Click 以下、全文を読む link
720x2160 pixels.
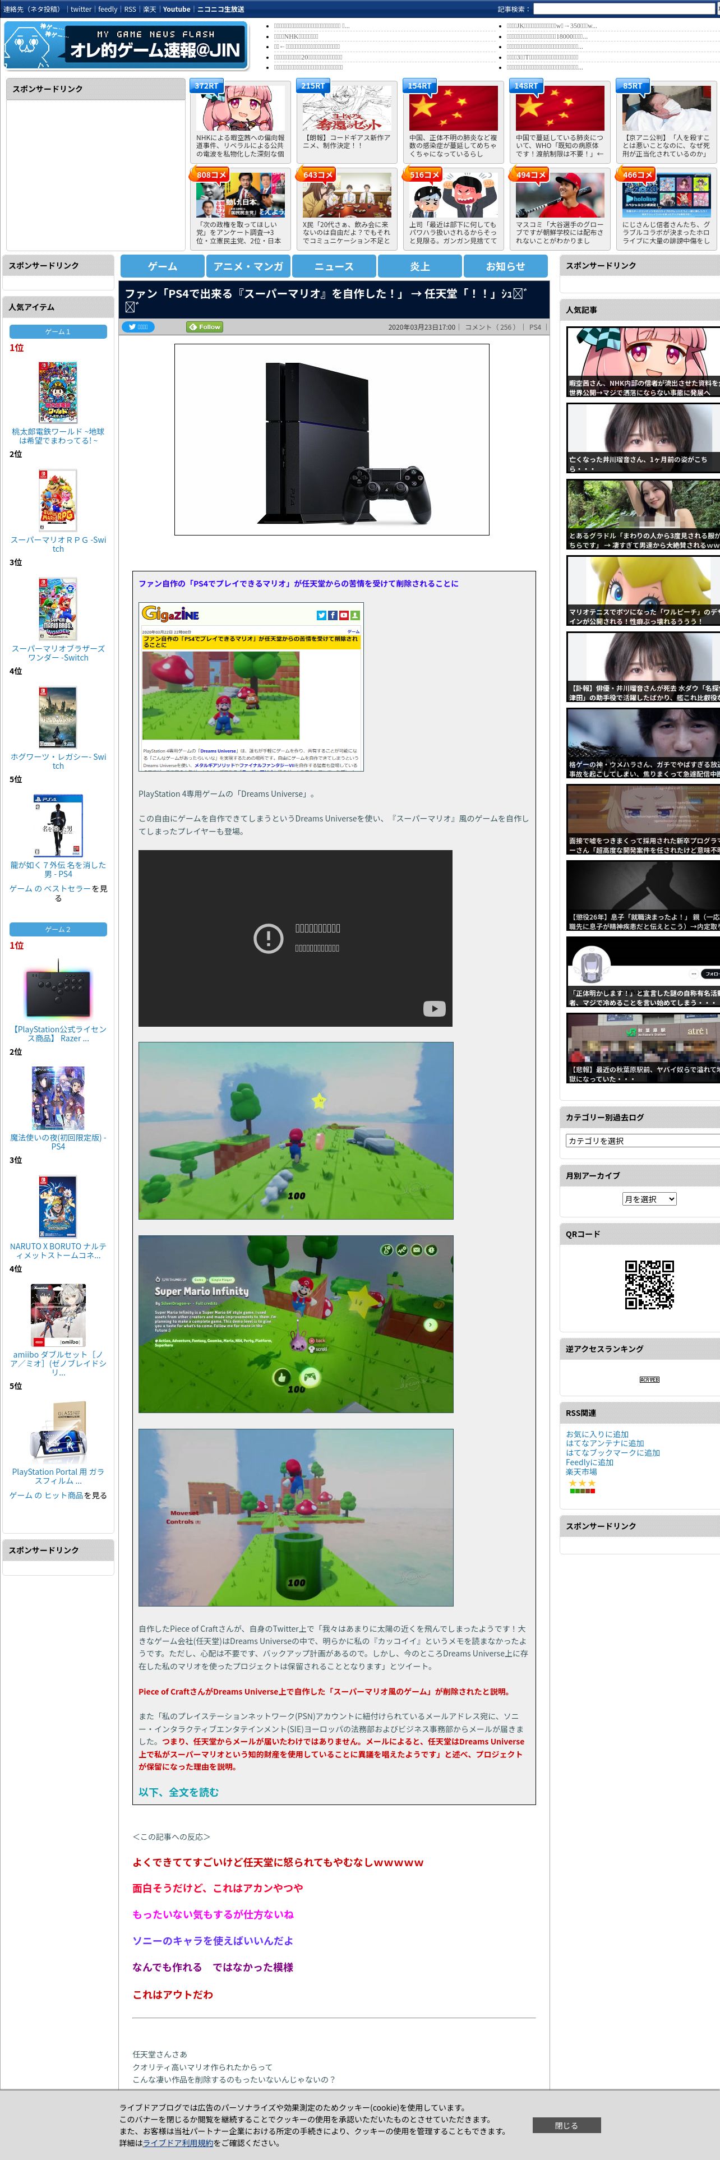[x=178, y=1792]
